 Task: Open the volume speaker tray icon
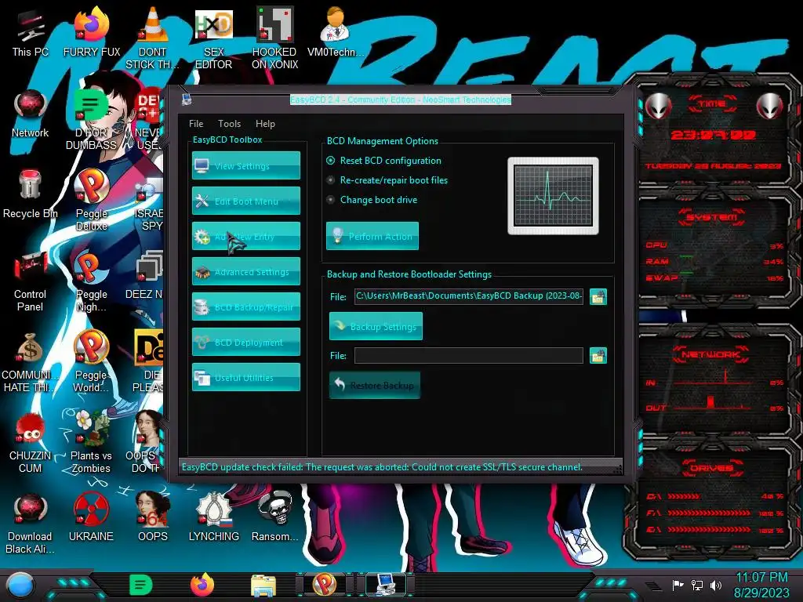tap(716, 585)
